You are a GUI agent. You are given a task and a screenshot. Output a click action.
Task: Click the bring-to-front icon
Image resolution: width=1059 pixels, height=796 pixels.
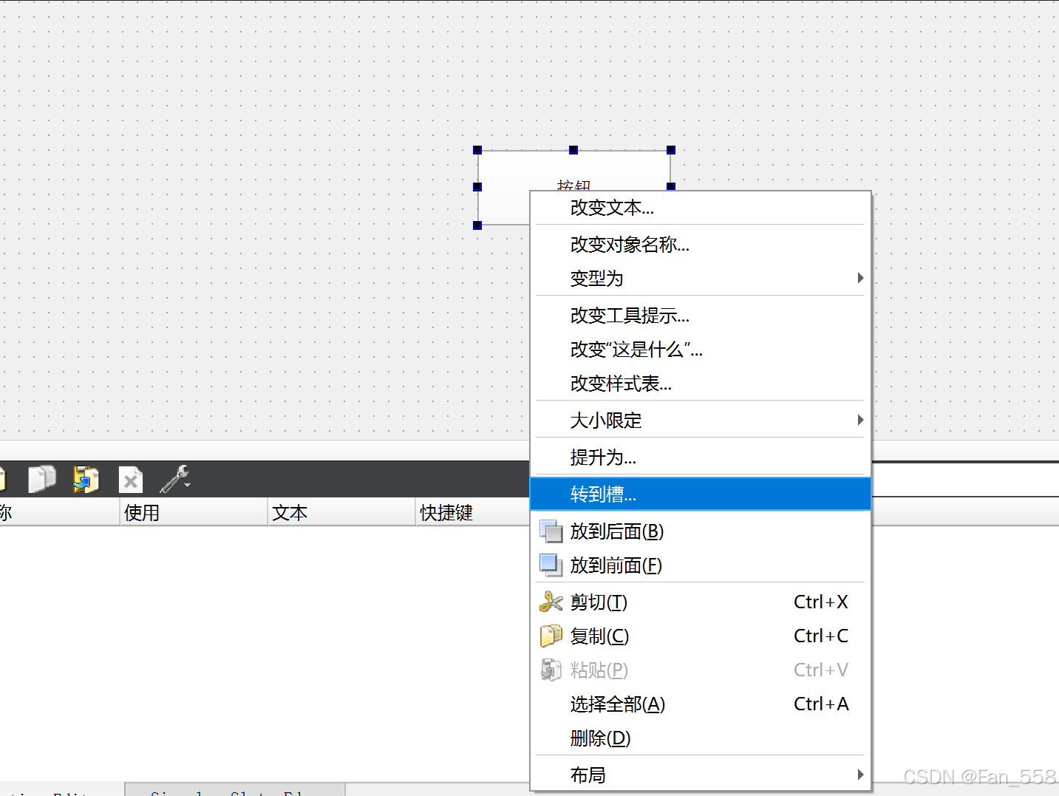[x=551, y=565]
